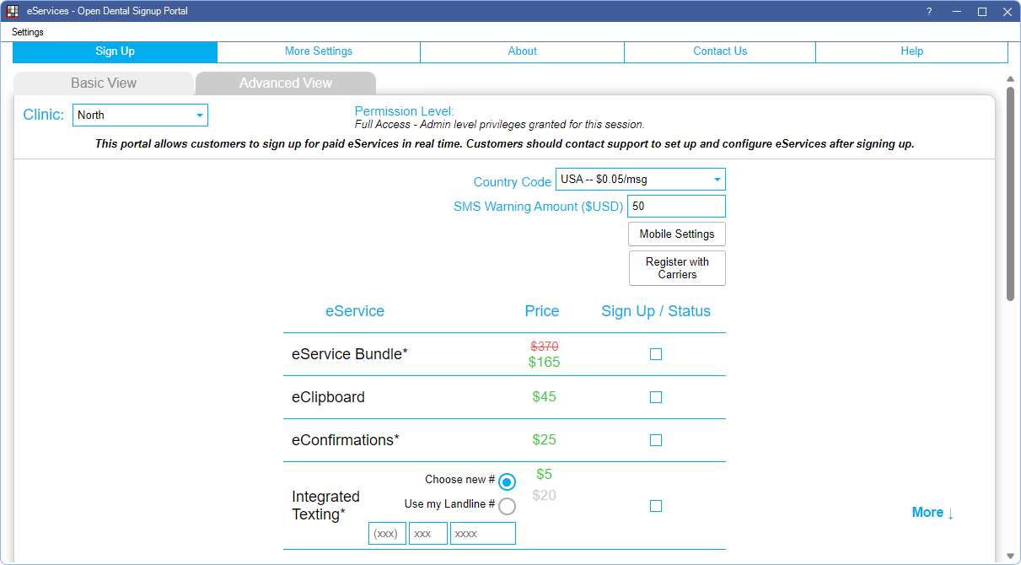Open the More Settings tab
Screen dimensions: 1021x565
coord(319,51)
